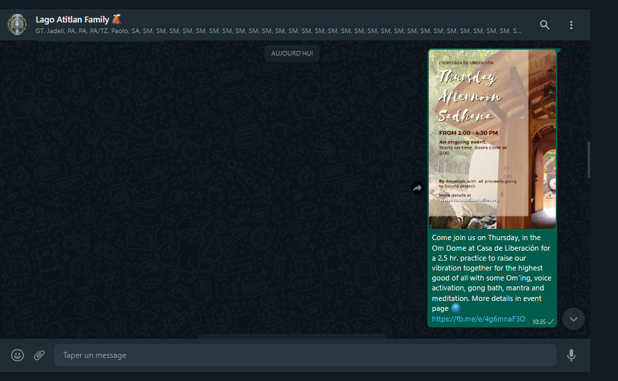
Task: Click the microphone voice message icon
Action: pyautogui.click(x=571, y=355)
